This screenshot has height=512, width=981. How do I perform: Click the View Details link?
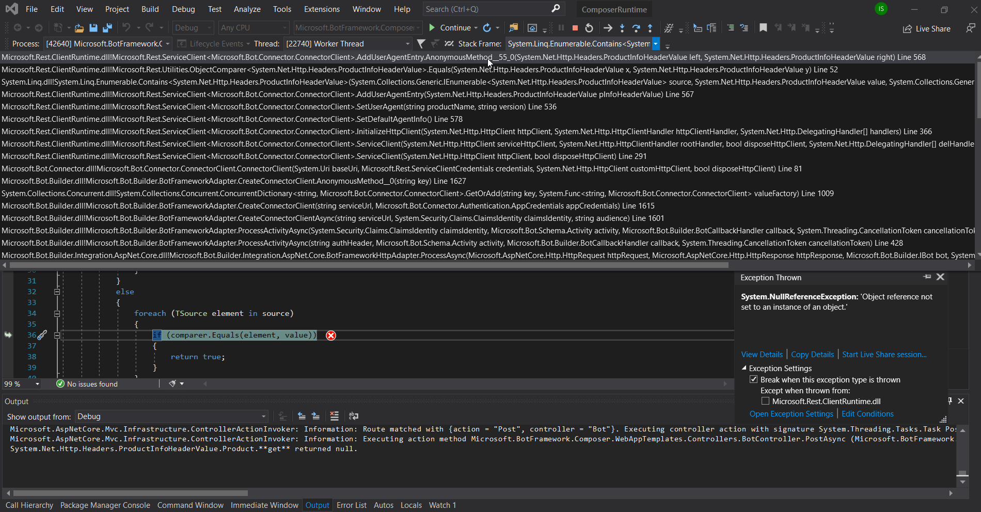pos(762,354)
